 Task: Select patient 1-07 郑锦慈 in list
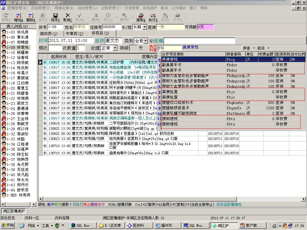tap(15, 42)
